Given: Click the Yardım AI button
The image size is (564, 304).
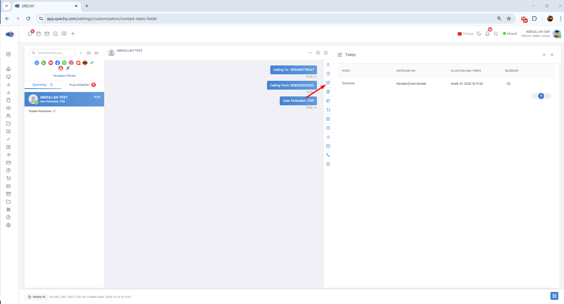Looking at the screenshot, I should point(37,297).
